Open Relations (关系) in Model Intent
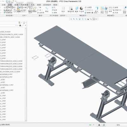Screen dimensions: 127x127 coord(116,13)
